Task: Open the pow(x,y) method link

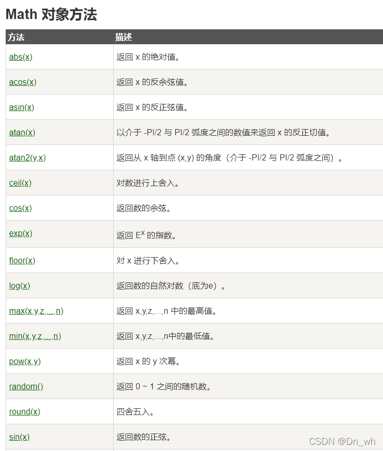Action: (x=25, y=361)
